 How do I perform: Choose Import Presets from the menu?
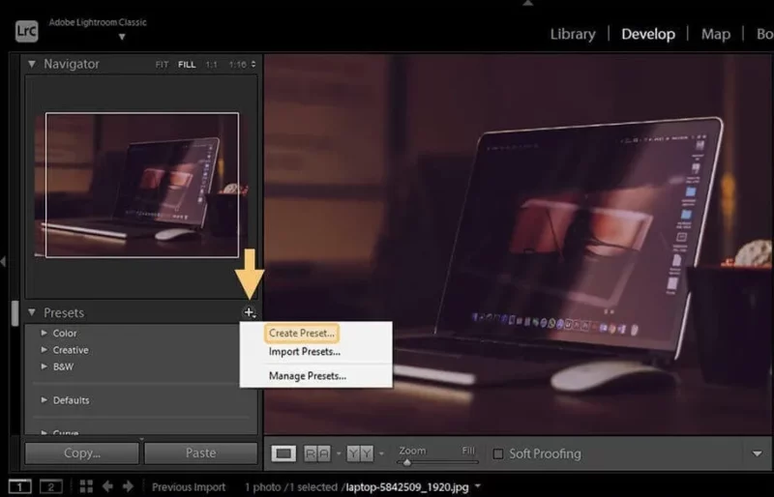click(x=305, y=352)
